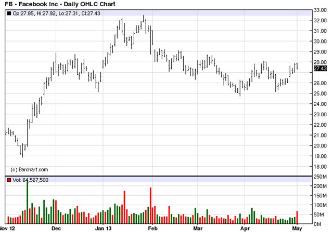Viewport: 333px width, 243px height.
Task: Click the 24.00 price axis label
Action: 321,104
